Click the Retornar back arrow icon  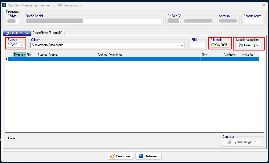(x=141, y=156)
